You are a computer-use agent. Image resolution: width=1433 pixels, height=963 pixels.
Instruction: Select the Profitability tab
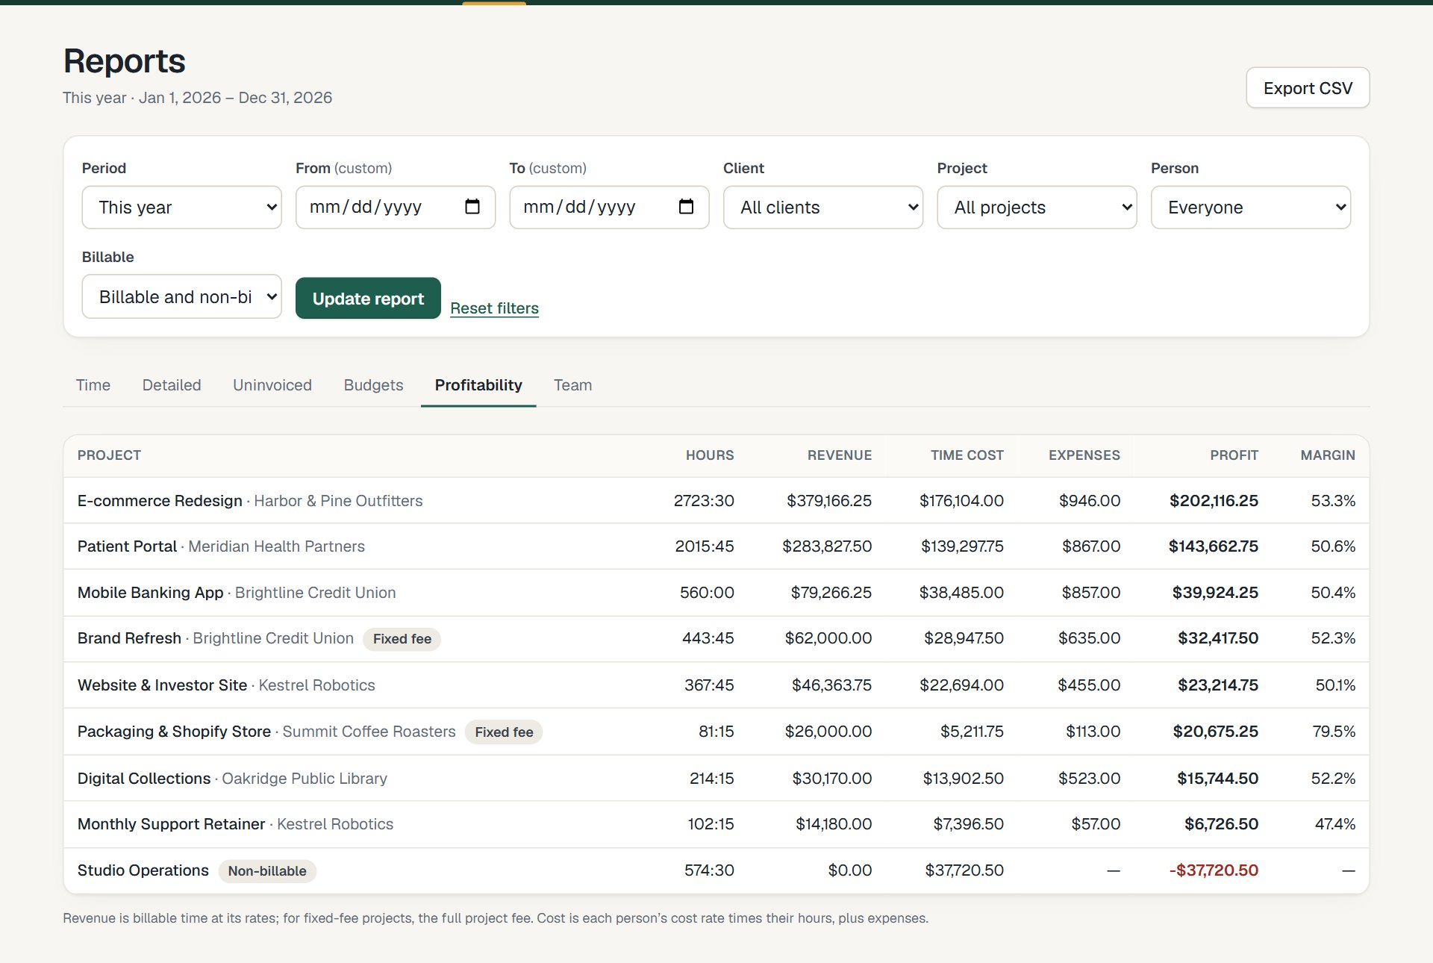[x=478, y=385]
